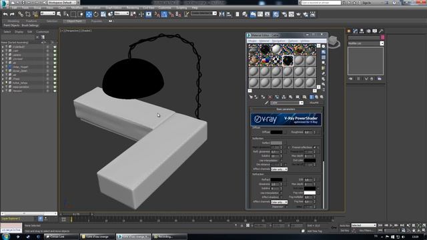The width and height of the screenshot is (427, 240).
Task: Open the Modifier List dropdown
Action: [x=366, y=43]
